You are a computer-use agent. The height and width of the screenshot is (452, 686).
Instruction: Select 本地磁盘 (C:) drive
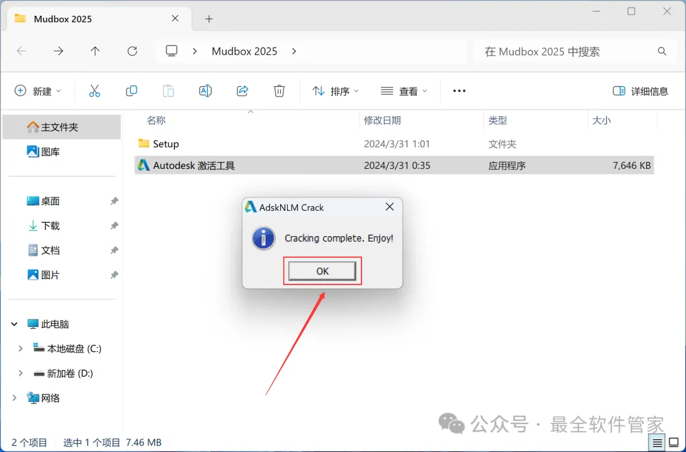(67, 349)
